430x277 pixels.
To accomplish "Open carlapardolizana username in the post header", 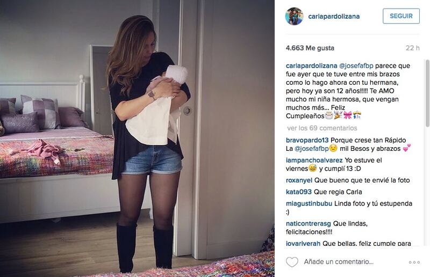I will point(334,17).
